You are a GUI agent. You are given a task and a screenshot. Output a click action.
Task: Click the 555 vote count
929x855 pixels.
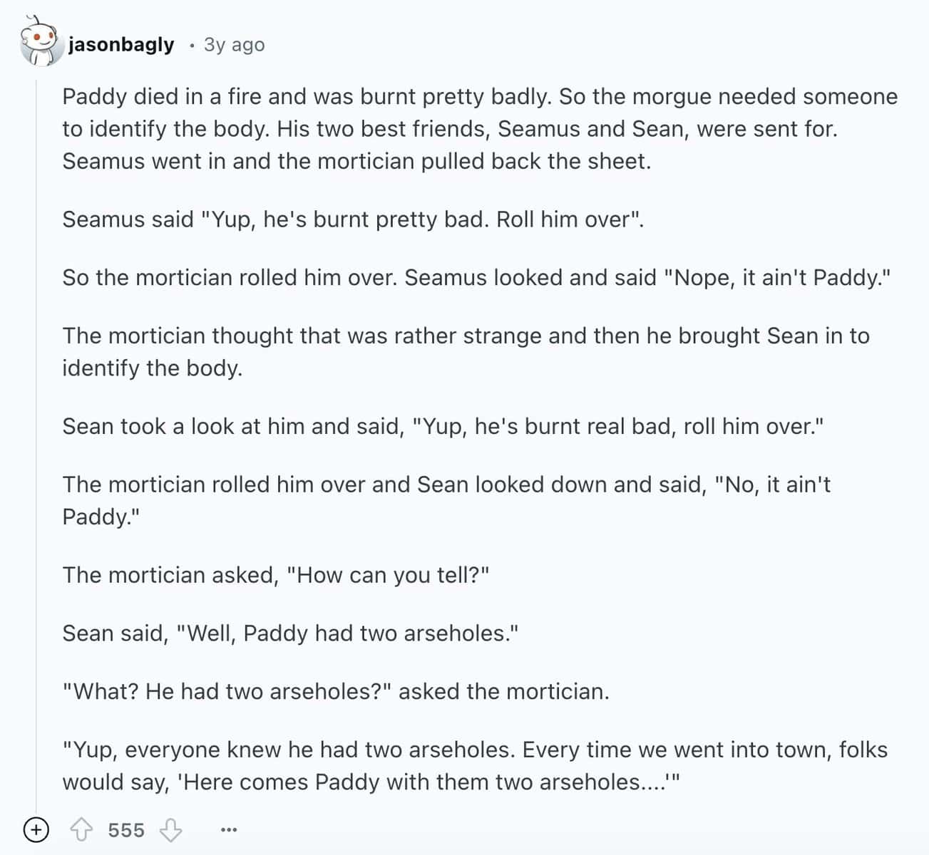[126, 830]
